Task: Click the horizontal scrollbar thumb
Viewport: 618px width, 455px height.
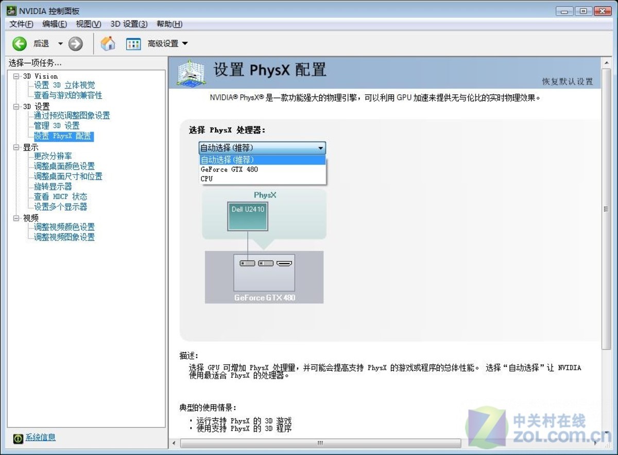Action: click(x=320, y=443)
